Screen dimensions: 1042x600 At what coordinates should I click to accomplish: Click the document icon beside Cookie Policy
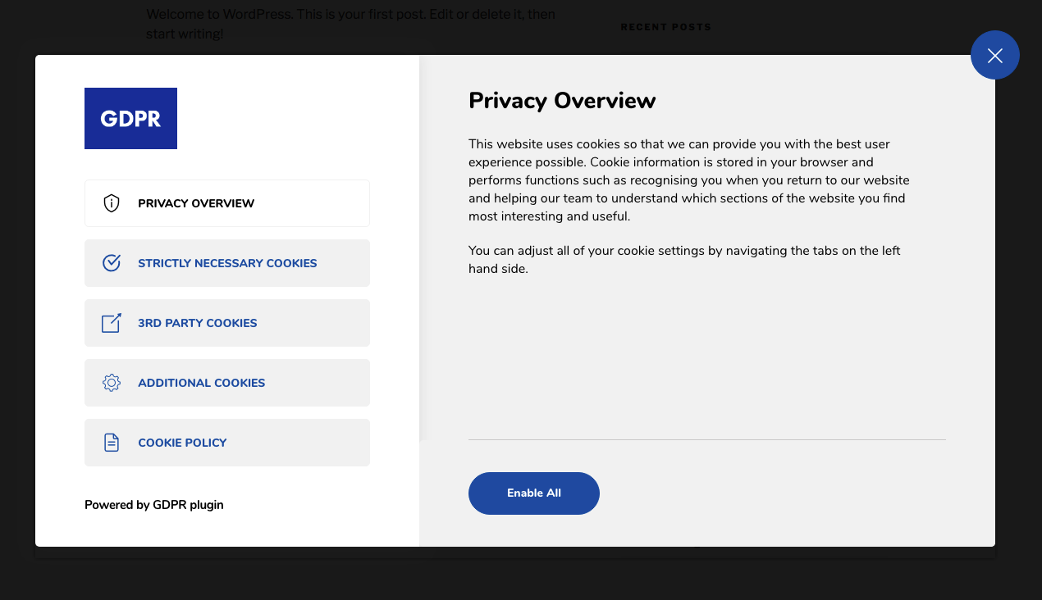112,443
